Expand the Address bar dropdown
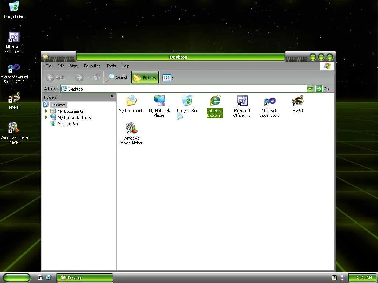Image resolution: width=378 pixels, height=283 pixels. click(x=310, y=89)
